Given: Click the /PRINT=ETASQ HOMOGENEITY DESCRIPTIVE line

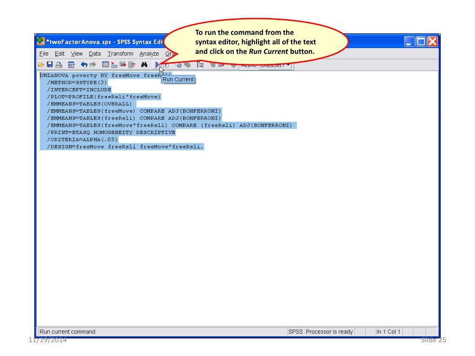Looking at the screenshot, I should 111,132.
